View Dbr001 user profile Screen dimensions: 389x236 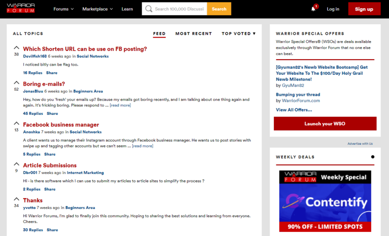tap(30, 173)
